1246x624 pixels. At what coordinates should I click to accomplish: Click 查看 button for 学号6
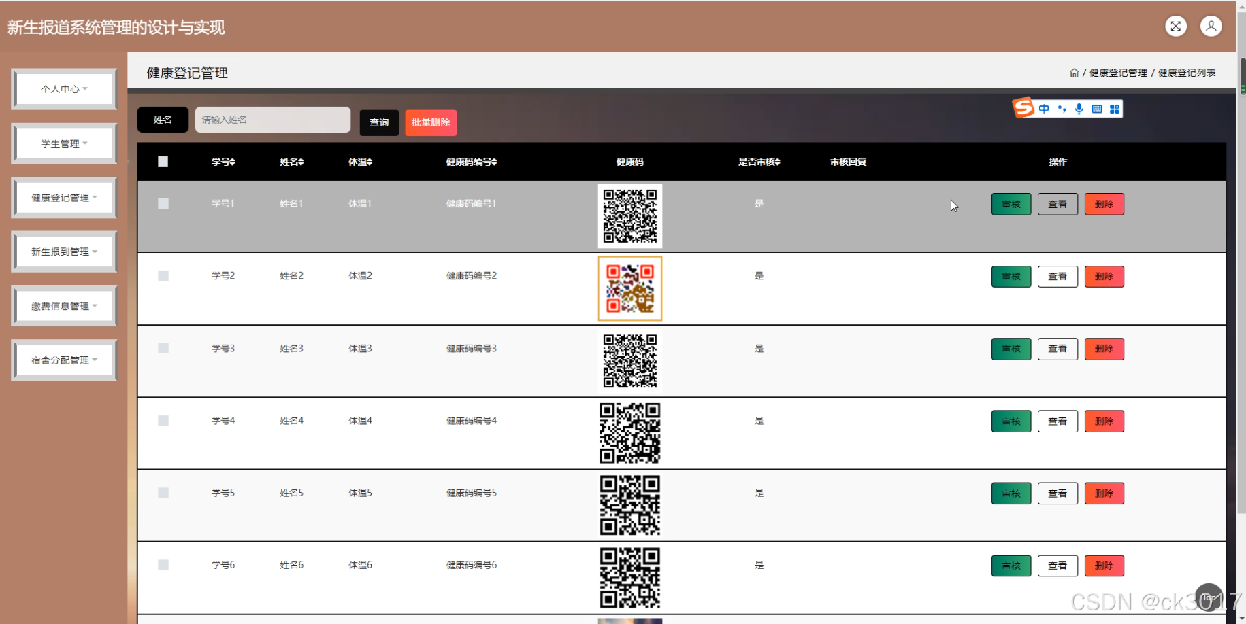tap(1058, 566)
